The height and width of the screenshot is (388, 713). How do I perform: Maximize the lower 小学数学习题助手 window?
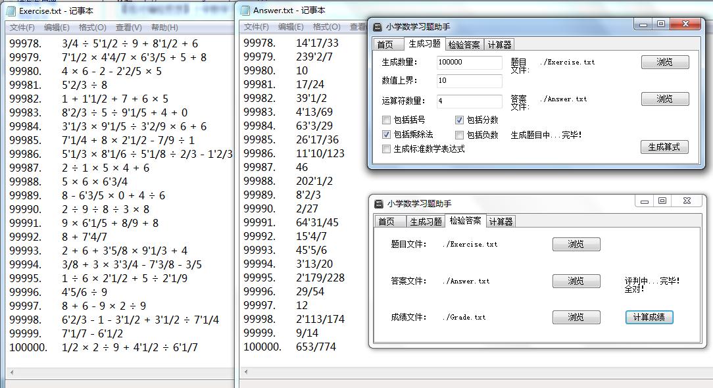[x=662, y=201]
